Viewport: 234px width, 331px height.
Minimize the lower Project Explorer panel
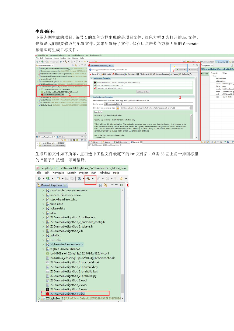(116, 185)
